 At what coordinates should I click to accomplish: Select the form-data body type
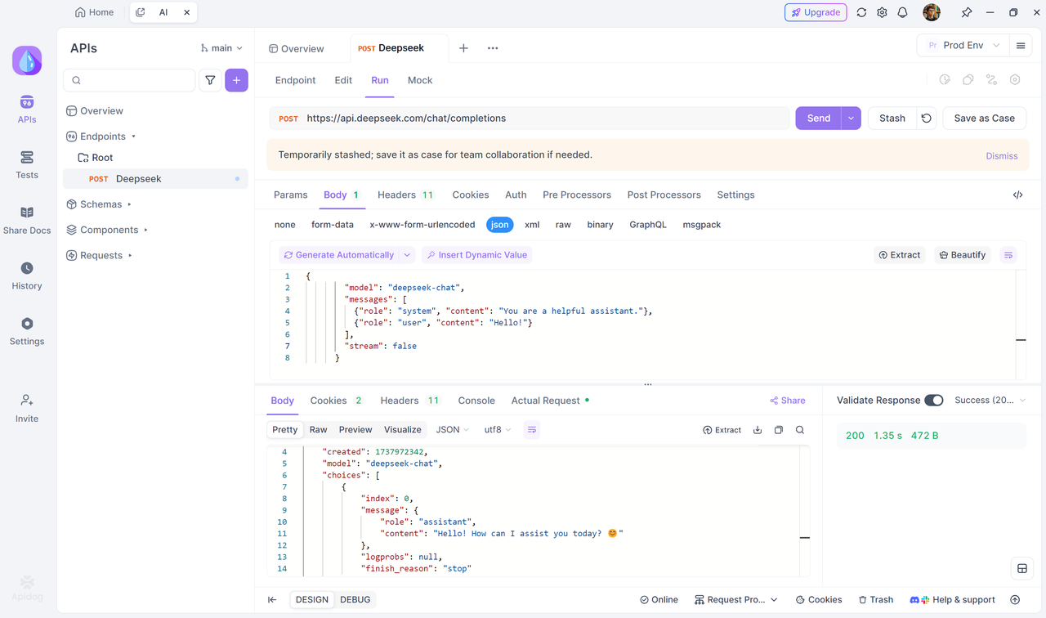333,225
